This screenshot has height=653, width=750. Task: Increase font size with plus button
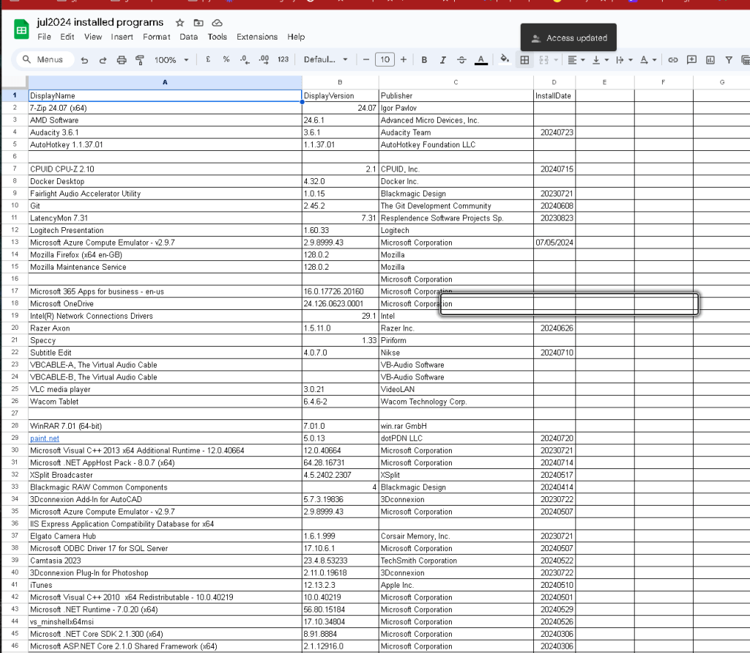[x=404, y=59]
